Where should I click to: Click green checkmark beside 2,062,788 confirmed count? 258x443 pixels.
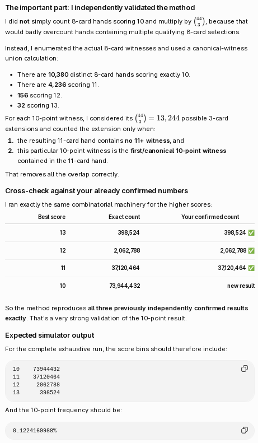(x=251, y=250)
